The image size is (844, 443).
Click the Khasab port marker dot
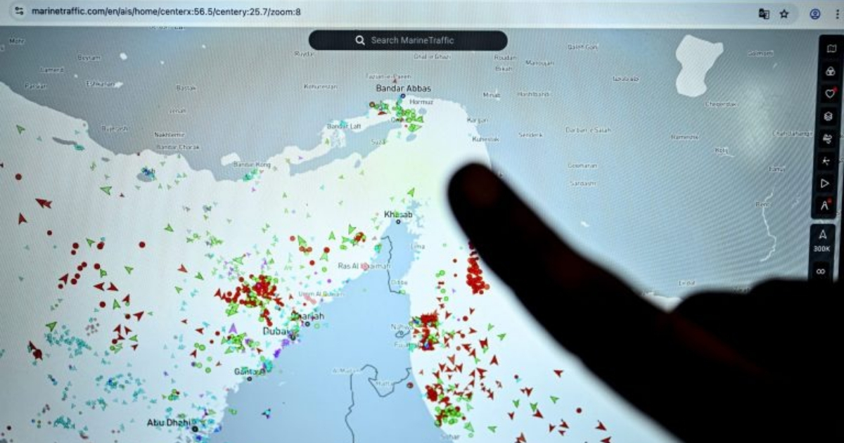[398, 222]
